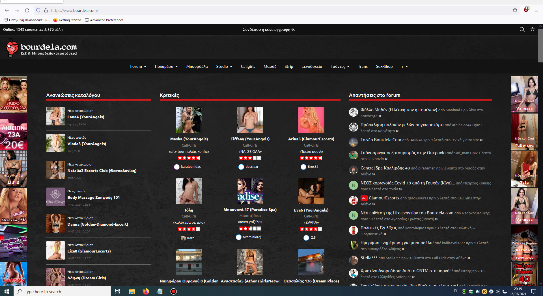Click the browser forward arrow

click(17, 10)
